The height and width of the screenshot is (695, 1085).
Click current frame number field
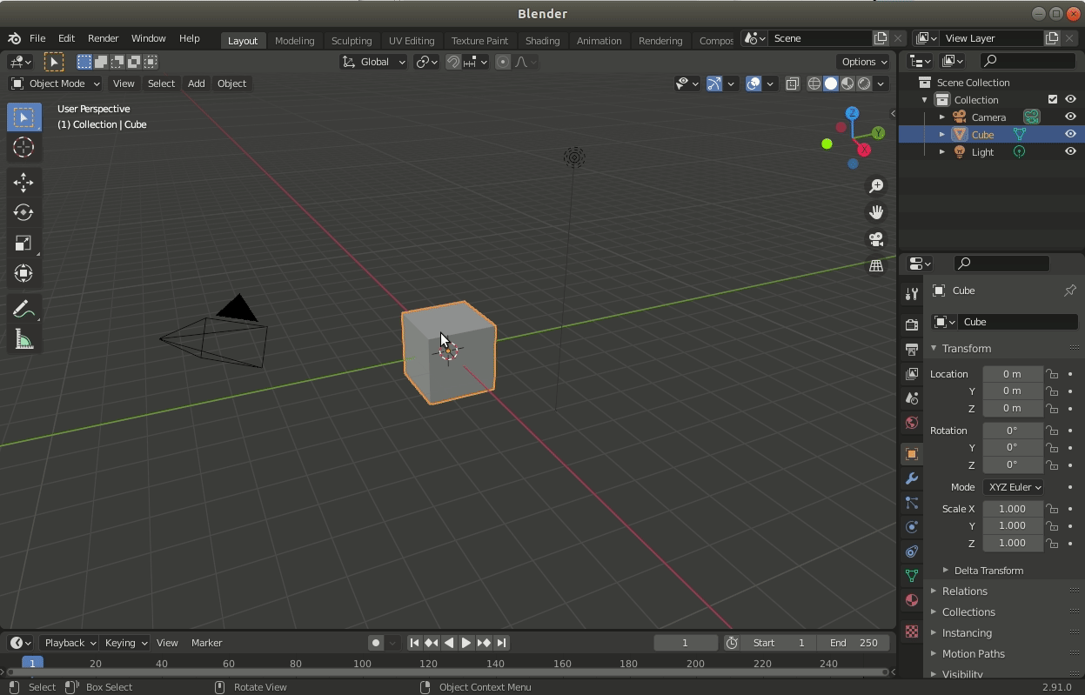685,643
